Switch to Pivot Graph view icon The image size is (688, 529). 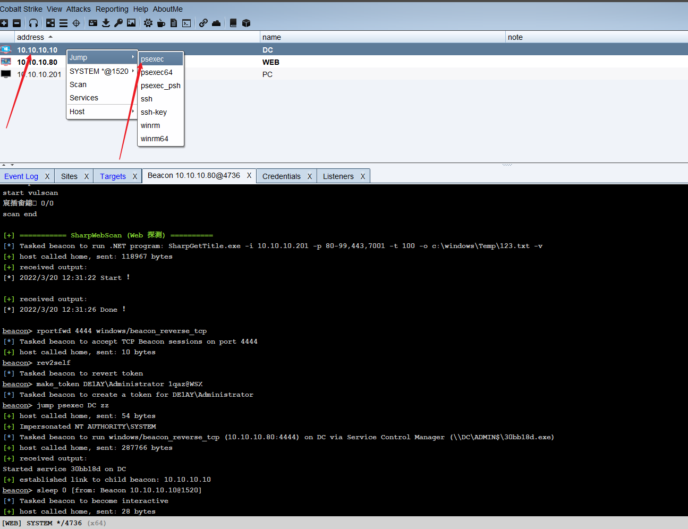[x=50, y=23]
